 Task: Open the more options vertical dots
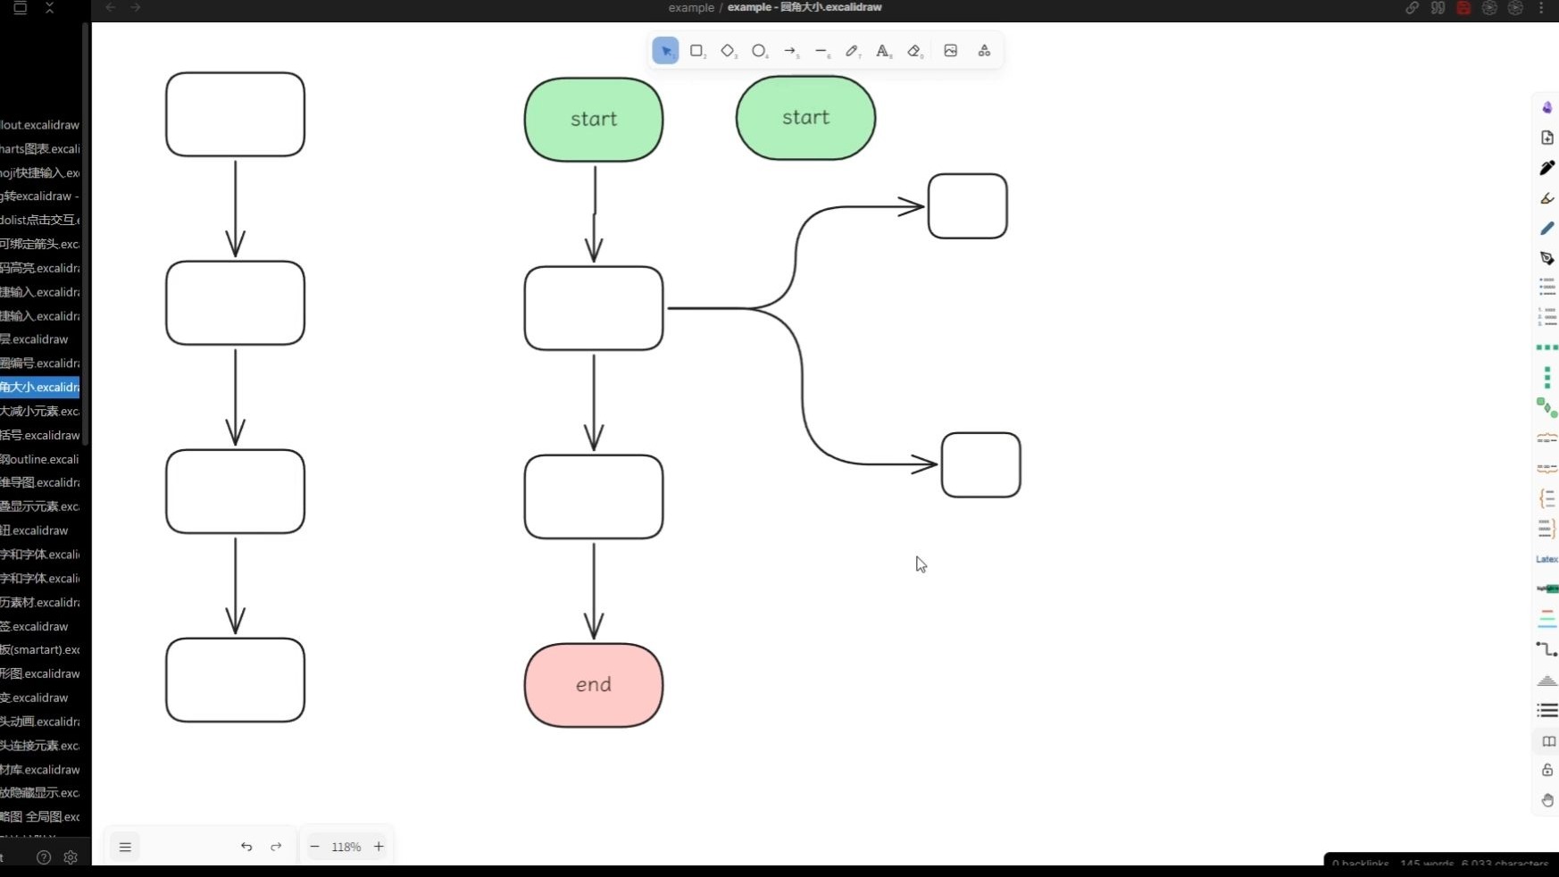[1542, 7]
